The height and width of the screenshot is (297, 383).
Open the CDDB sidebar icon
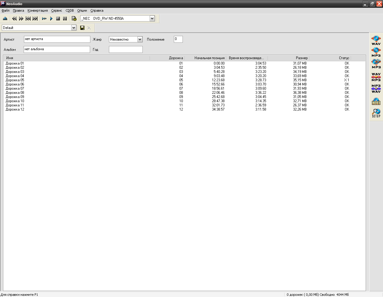tap(376, 101)
